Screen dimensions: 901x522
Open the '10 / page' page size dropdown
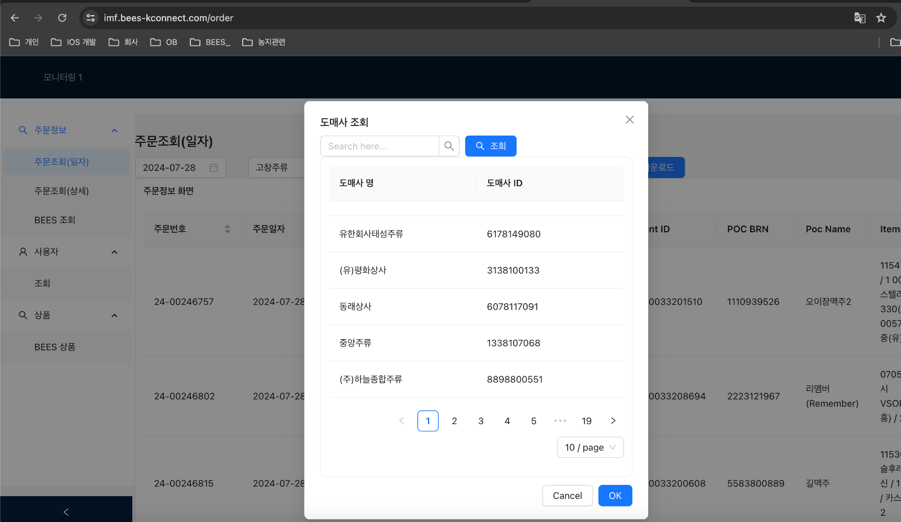pyautogui.click(x=590, y=447)
